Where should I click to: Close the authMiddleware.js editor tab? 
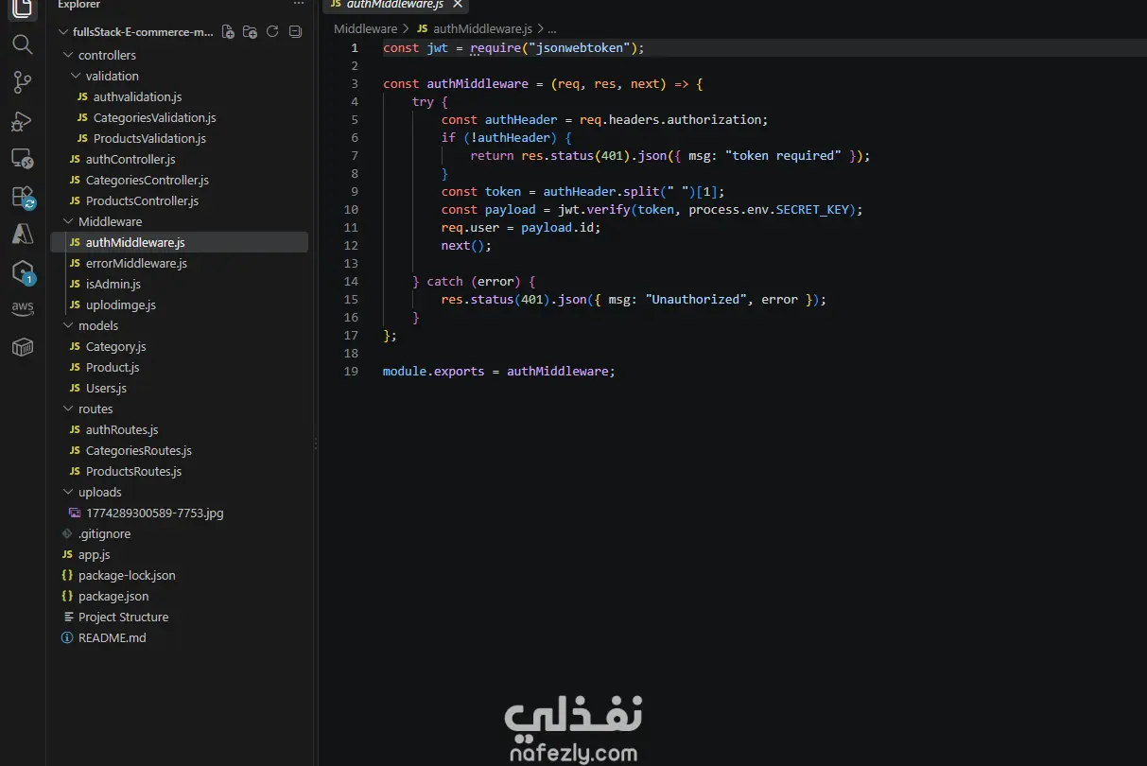pyautogui.click(x=457, y=5)
